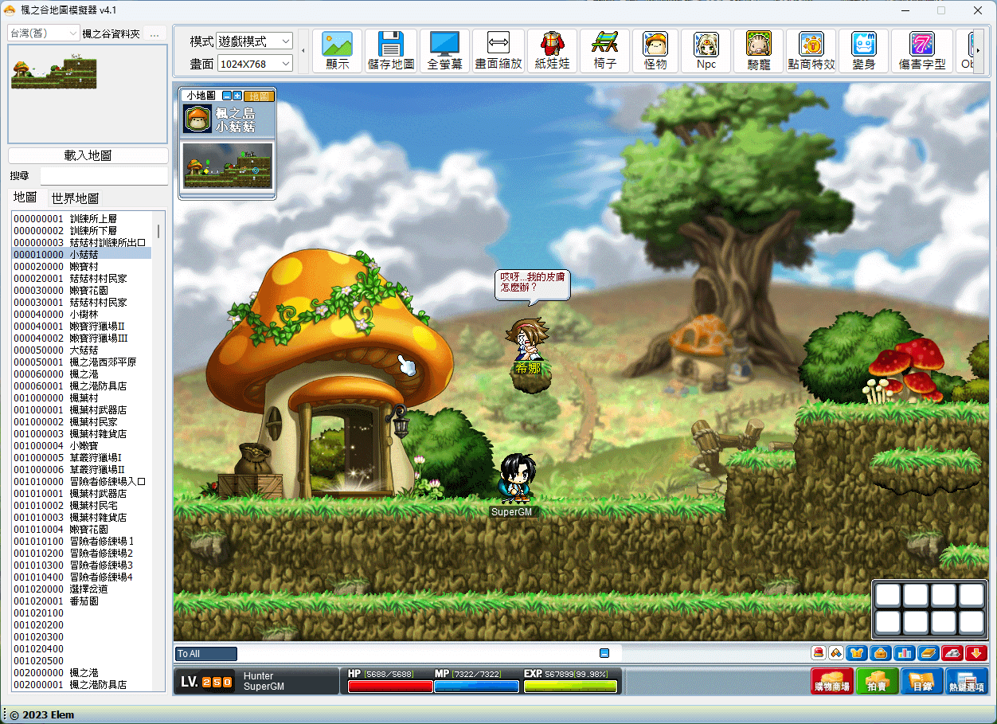Screen dimensions: 997x724
Task: Select map 000040000 小樹林
Action: point(80,314)
